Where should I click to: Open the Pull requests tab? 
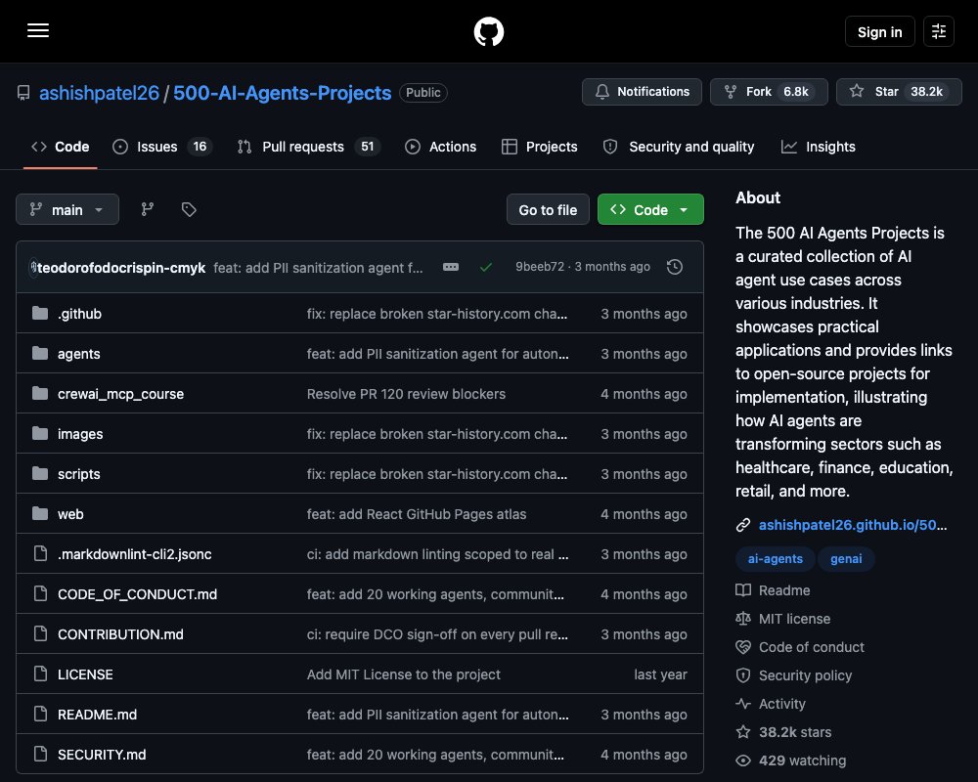point(309,147)
